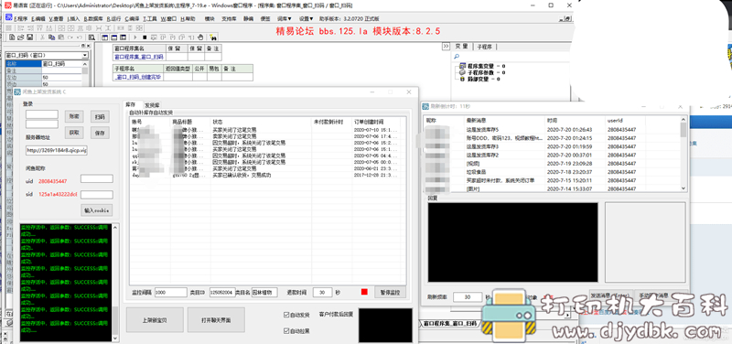Click the Open file toolbar icon
732x344 pixels.
[20, 37]
